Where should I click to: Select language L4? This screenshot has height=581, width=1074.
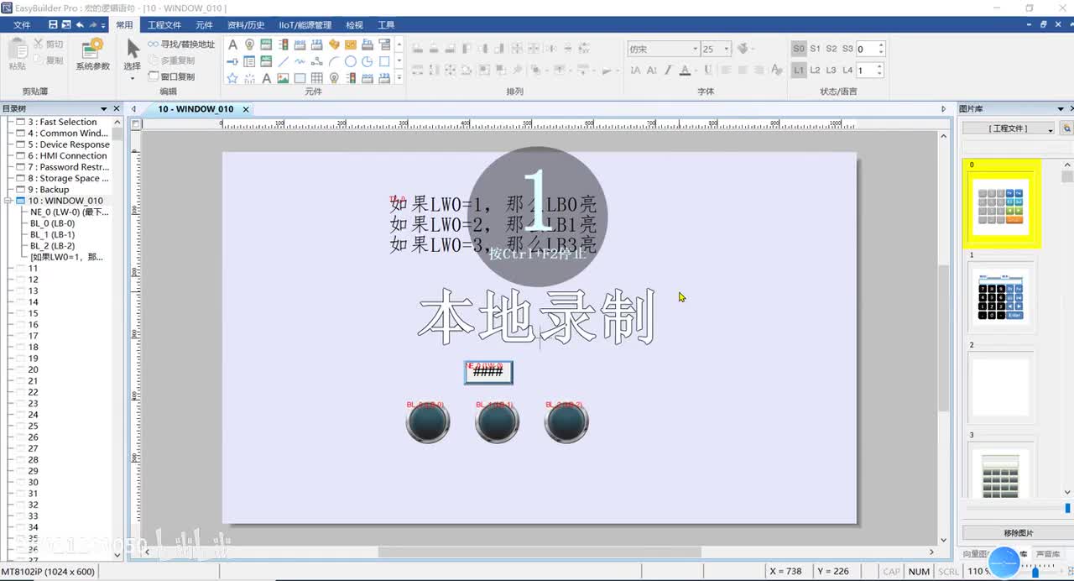pyautogui.click(x=847, y=71)
